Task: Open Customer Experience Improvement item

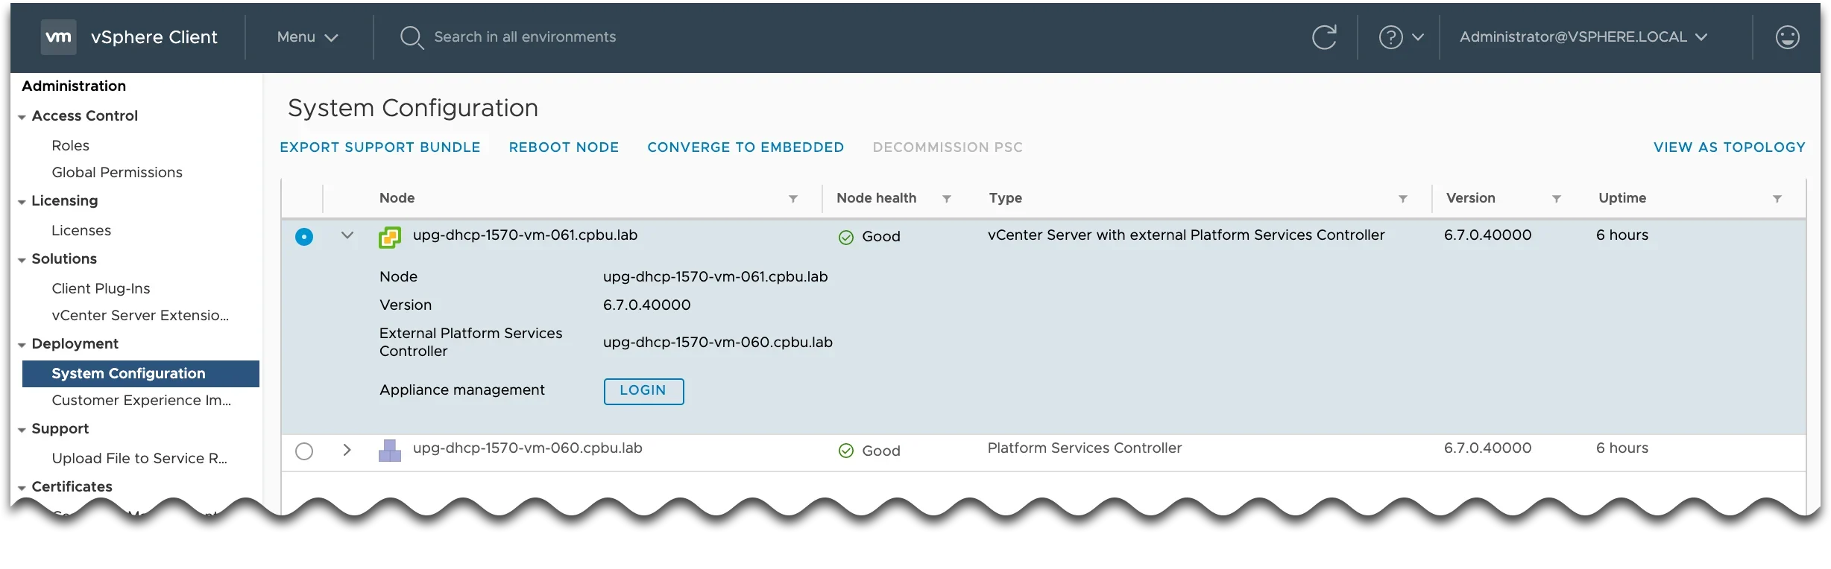Action: click(142, 401)
